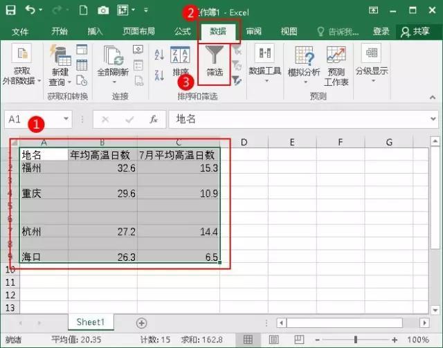Open the File tab
Image resolution: width=443 pixels, height=348 pixels.
coord(20,32)
